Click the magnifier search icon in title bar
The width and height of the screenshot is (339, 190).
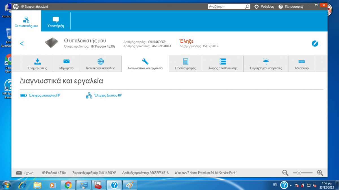pos(247,6)
